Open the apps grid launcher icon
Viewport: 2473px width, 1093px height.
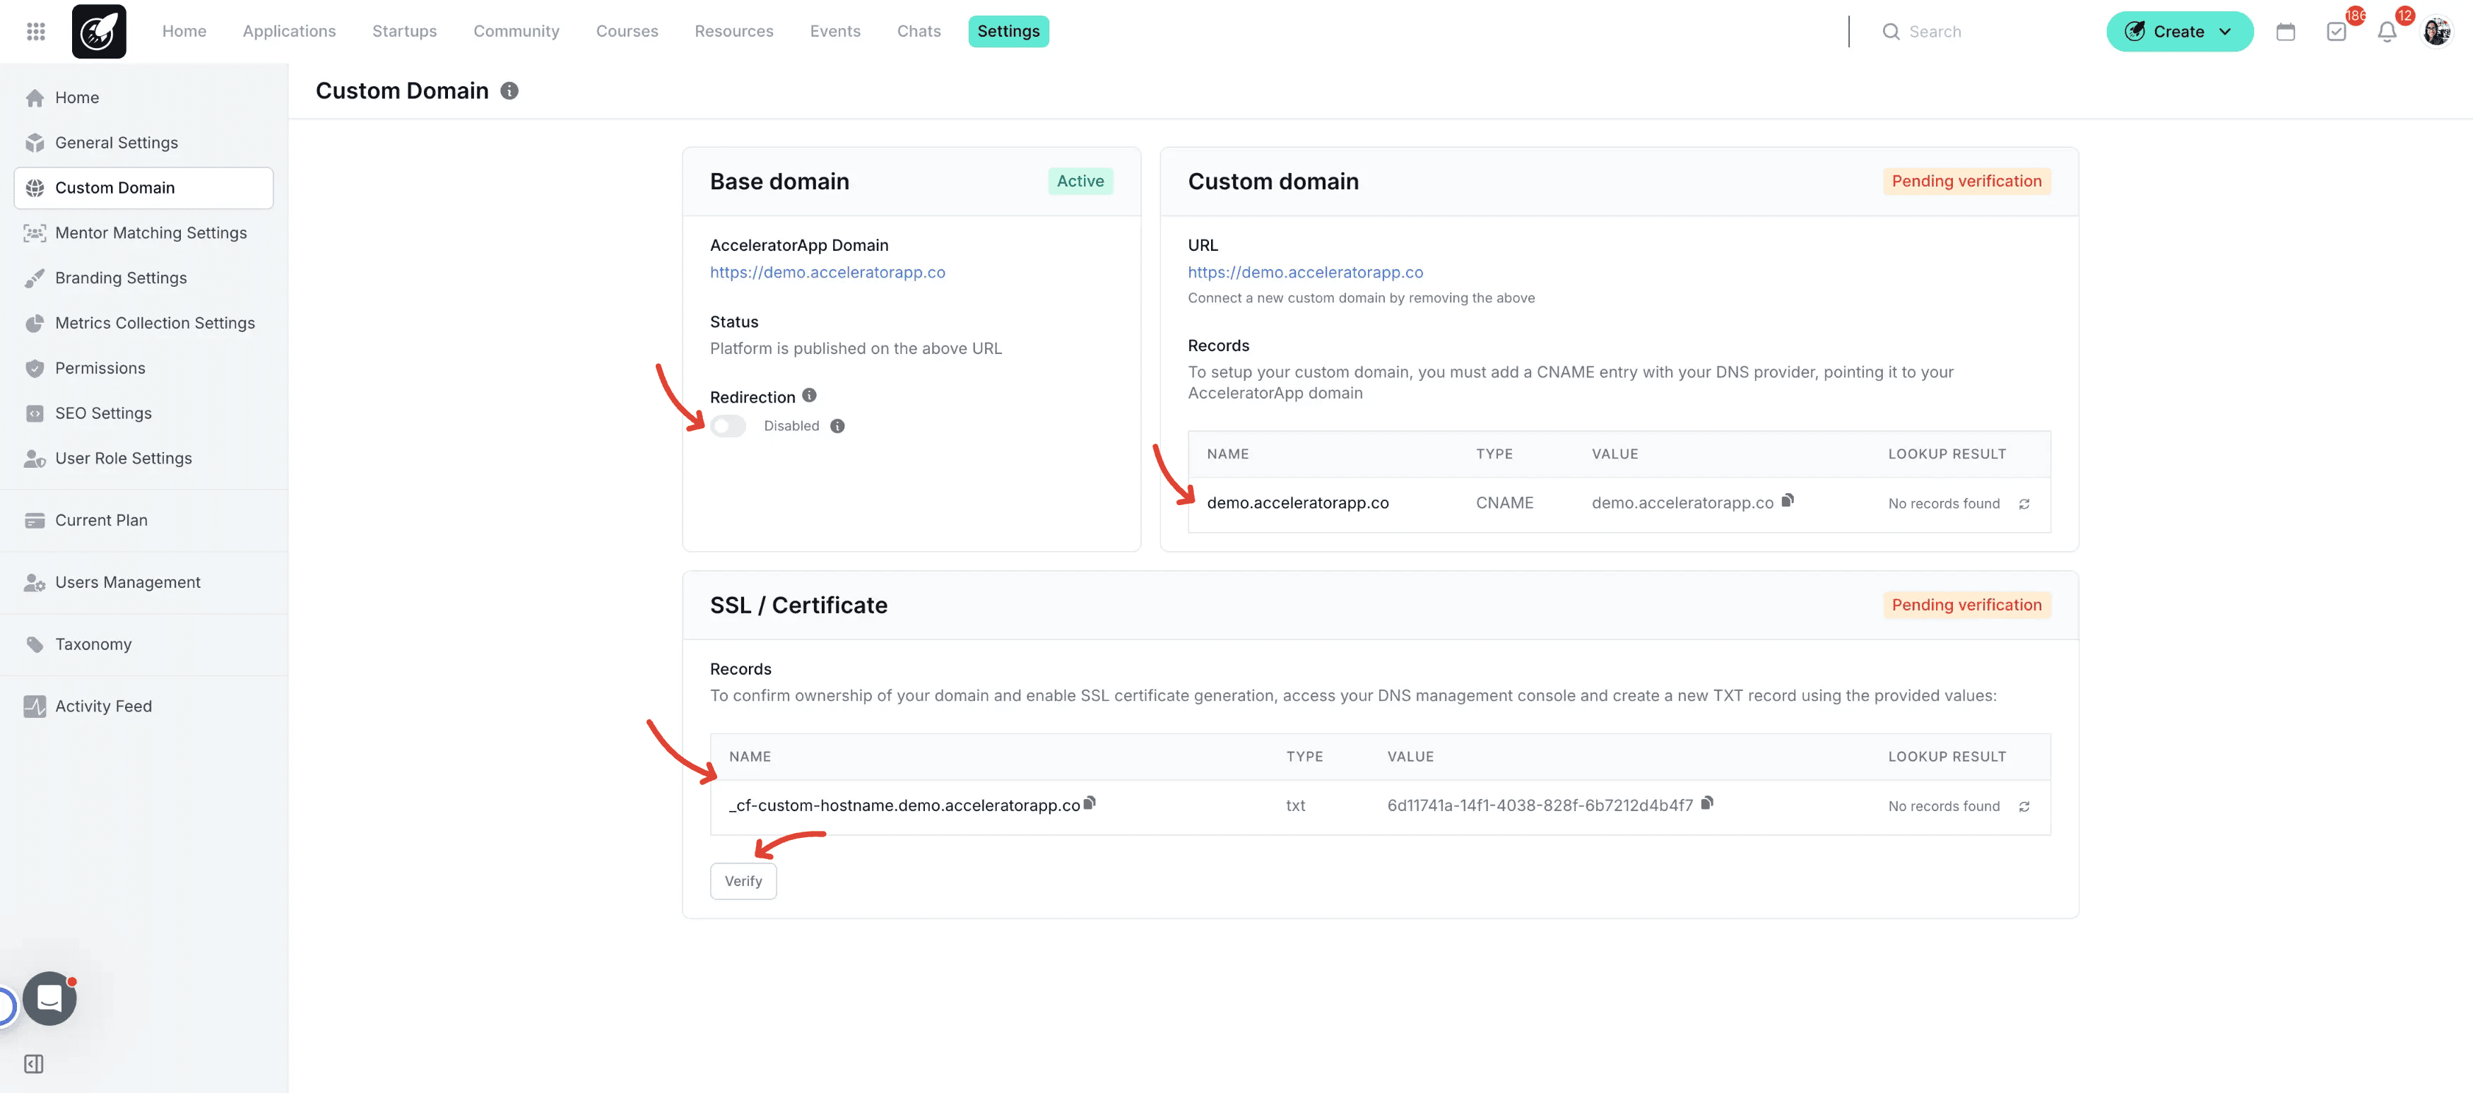[x=35, y=32]
